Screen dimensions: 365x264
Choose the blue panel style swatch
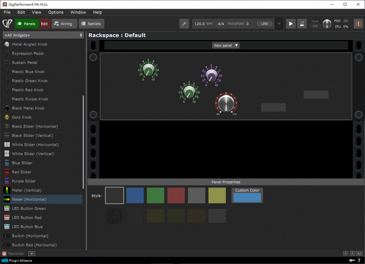(x=135, y=195)
